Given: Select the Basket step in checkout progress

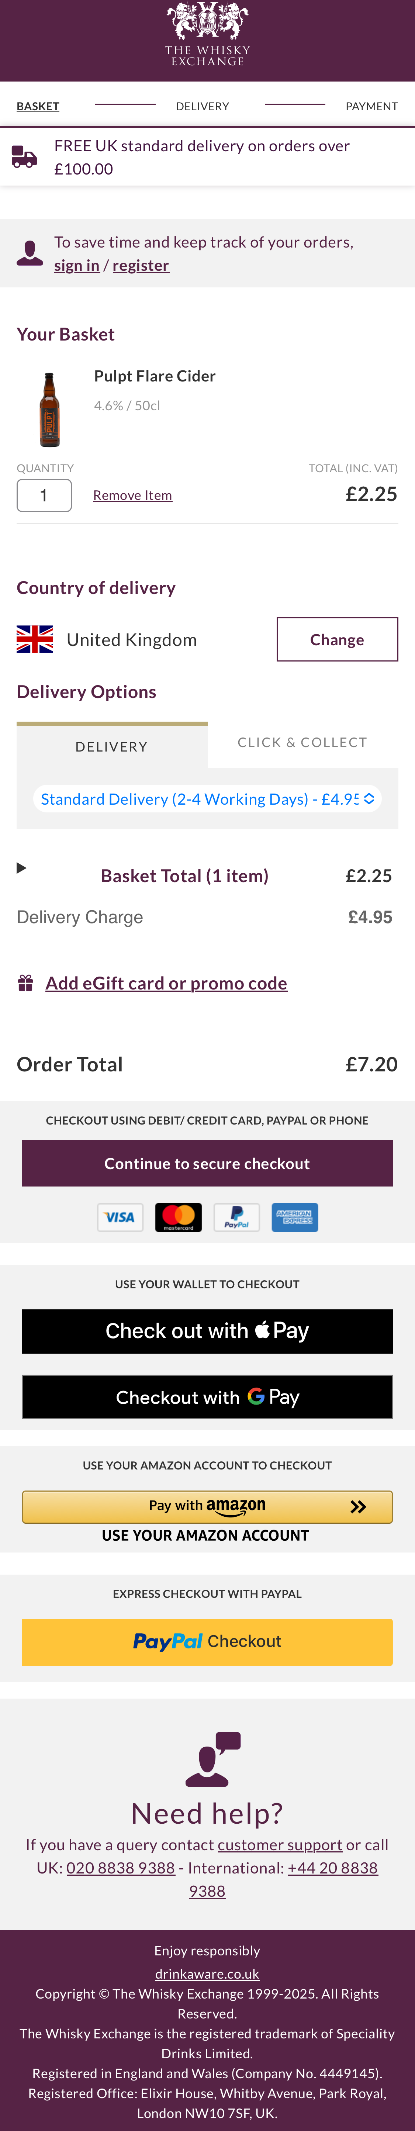Looking at the screenshot, I should point(37,106).
